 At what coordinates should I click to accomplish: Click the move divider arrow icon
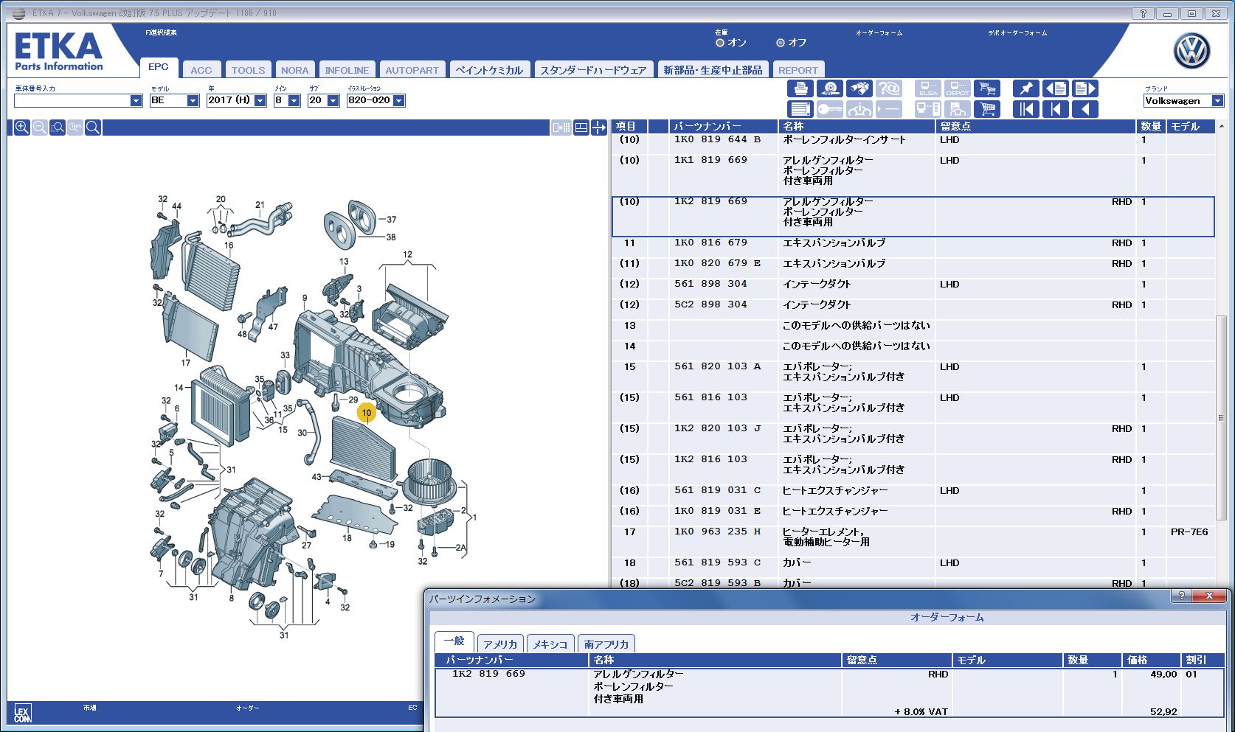pos(598,128)
